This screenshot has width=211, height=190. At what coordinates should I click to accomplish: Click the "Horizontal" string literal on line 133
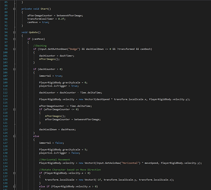(130, 163)
